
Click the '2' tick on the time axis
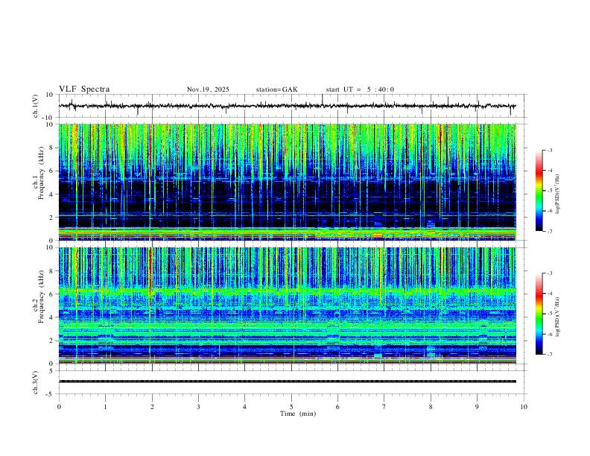(x=152, y=407)
